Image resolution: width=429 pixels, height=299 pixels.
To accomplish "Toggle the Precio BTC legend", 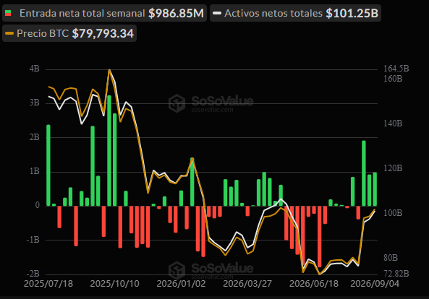I will [69, 33].
